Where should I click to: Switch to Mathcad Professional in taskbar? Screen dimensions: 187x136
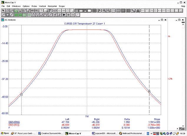[133, 133]
